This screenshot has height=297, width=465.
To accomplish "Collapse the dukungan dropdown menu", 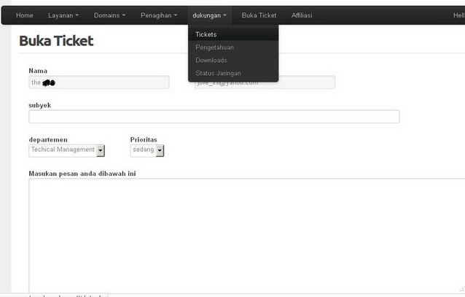I will pyautogui.click(x=210, y=15).
